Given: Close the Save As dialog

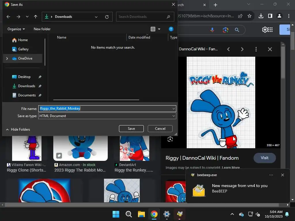Looking at the screenshot, I should tap(173, 4).
